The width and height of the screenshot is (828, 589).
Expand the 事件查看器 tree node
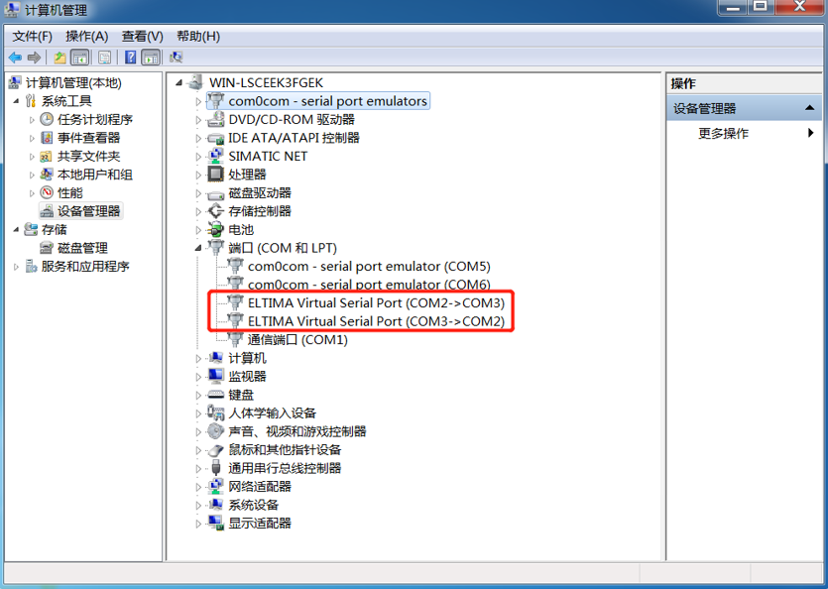[32, 138]
